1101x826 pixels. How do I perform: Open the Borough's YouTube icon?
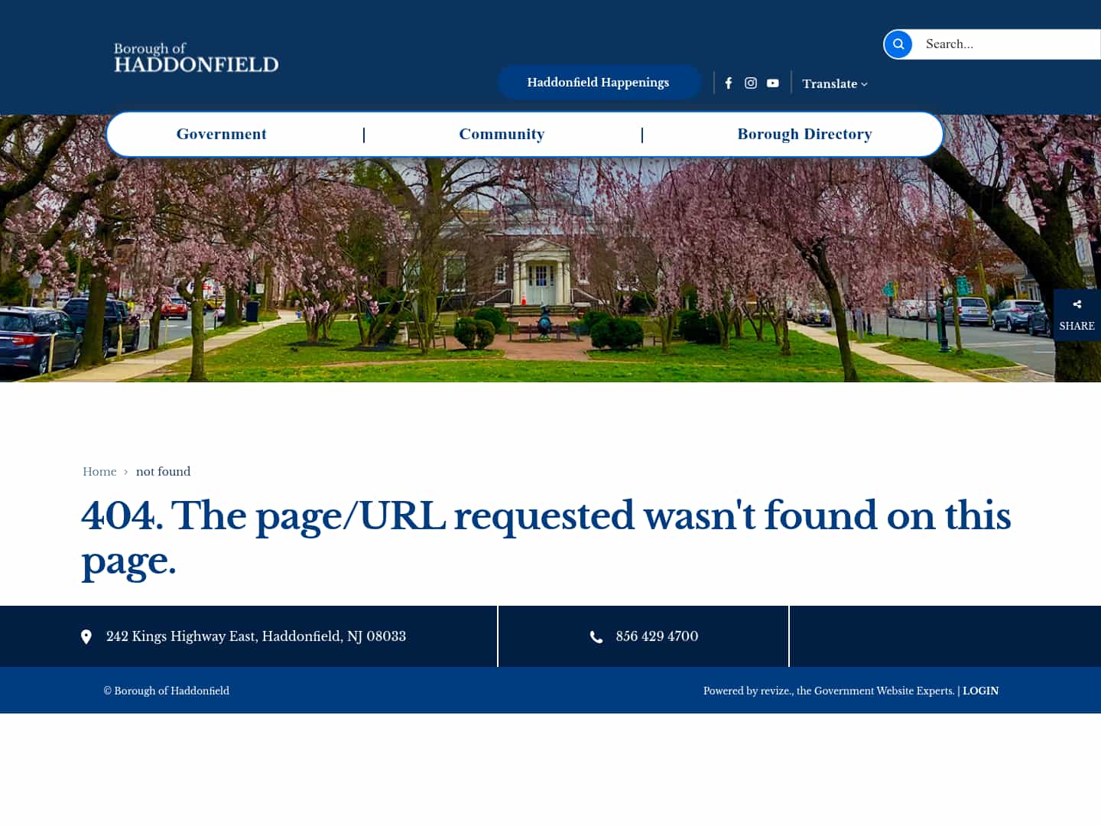[773, 83]
